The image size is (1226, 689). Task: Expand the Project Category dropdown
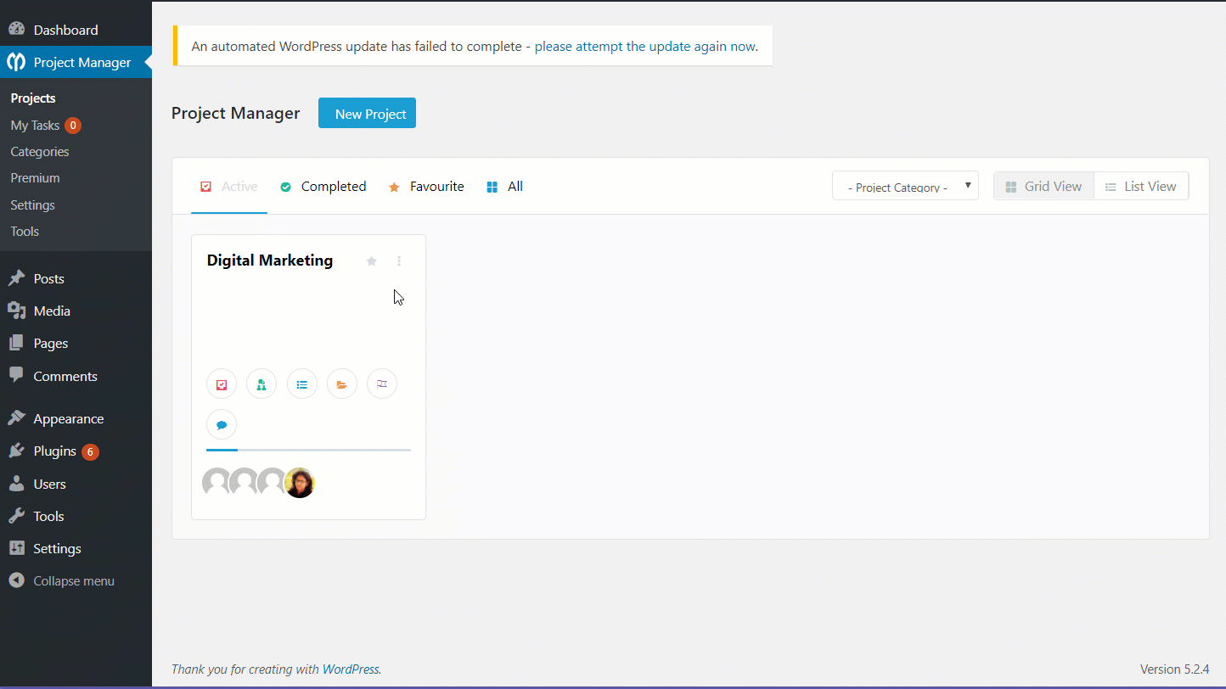[905, 186]
